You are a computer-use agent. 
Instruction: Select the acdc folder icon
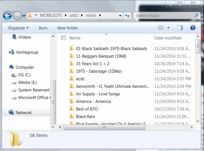pos(72,79)
